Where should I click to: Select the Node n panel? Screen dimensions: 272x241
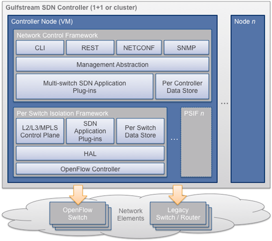(x=248, y=99)
